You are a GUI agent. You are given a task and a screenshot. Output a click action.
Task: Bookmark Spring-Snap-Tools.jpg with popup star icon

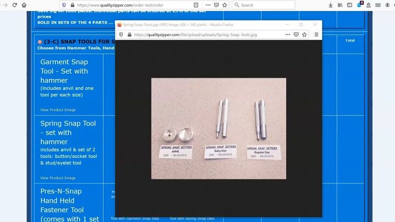[304, 35]
